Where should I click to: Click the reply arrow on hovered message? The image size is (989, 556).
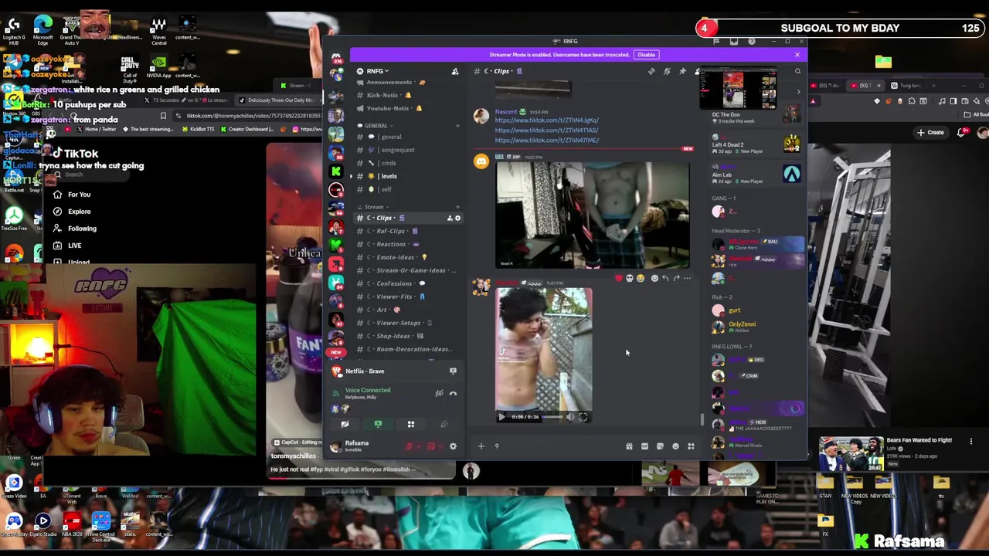(x=665, y=278)
